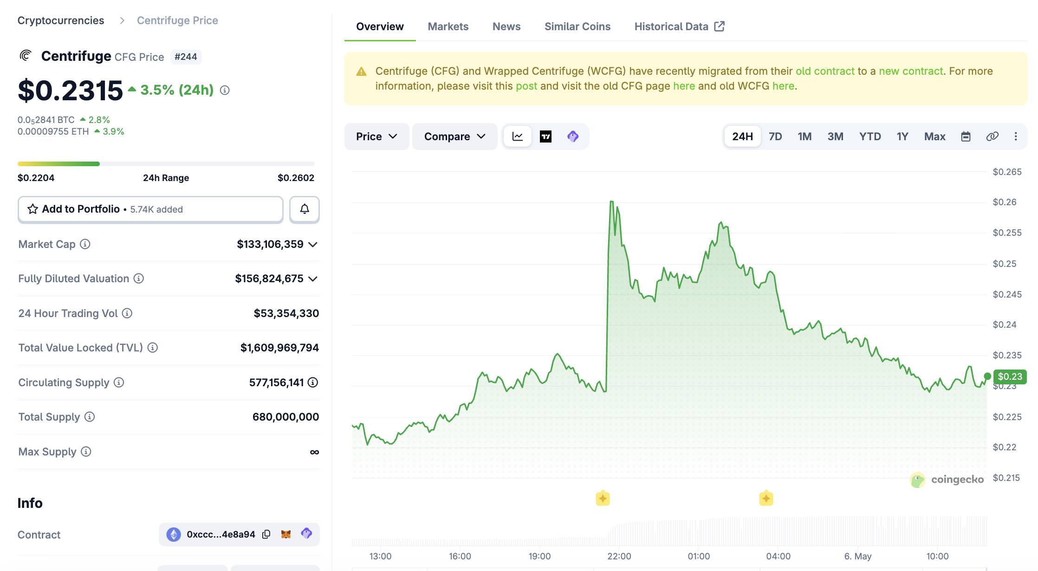Expand the Market Cap chevron

[x=313, y=245]
